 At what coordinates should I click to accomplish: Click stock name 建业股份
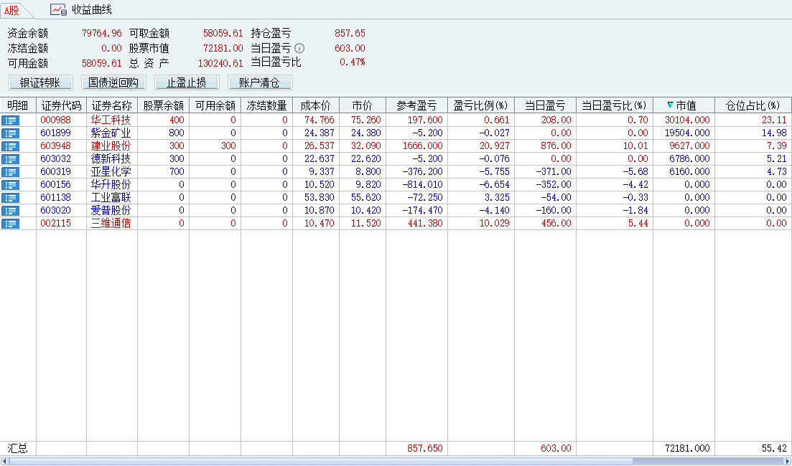pyautogui.click(x=111, y=146)
